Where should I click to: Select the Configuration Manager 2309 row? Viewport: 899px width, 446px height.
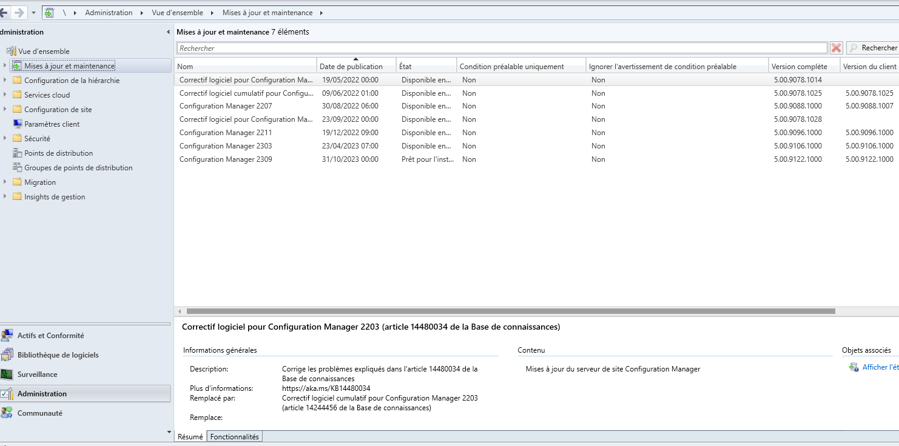(x=226, y=159)
